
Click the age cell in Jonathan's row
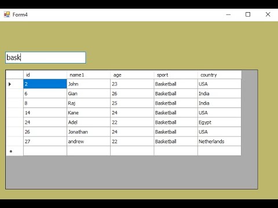point(132,132)
